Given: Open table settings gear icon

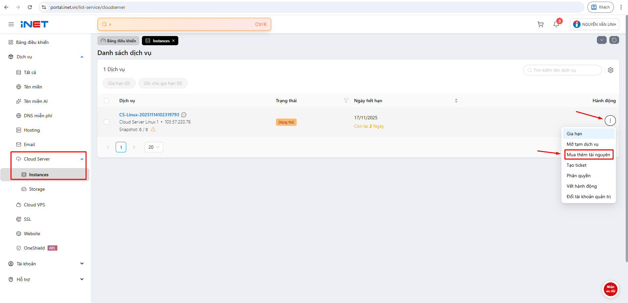Looking at the screenshot, I should (611, 70).
